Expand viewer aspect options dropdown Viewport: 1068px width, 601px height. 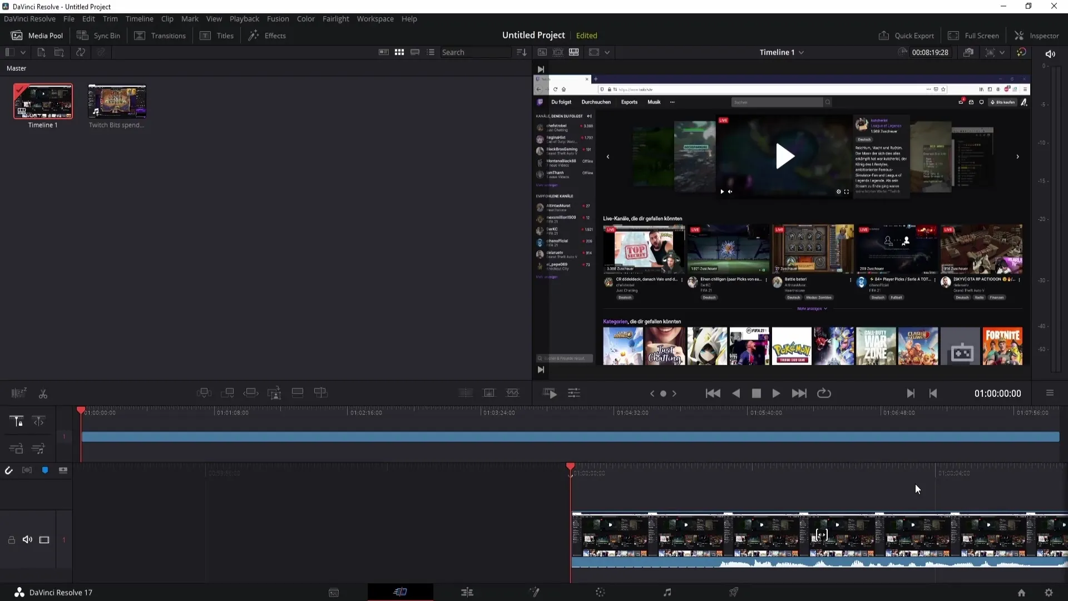[x=607, y=52]
